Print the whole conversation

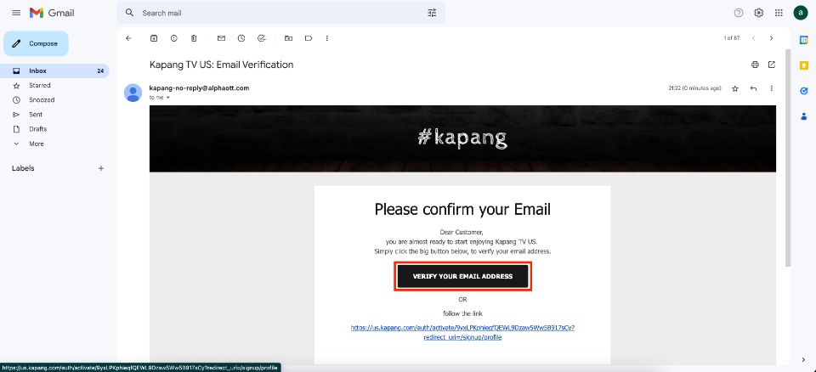pyautogui.click(x=755, y=65)
